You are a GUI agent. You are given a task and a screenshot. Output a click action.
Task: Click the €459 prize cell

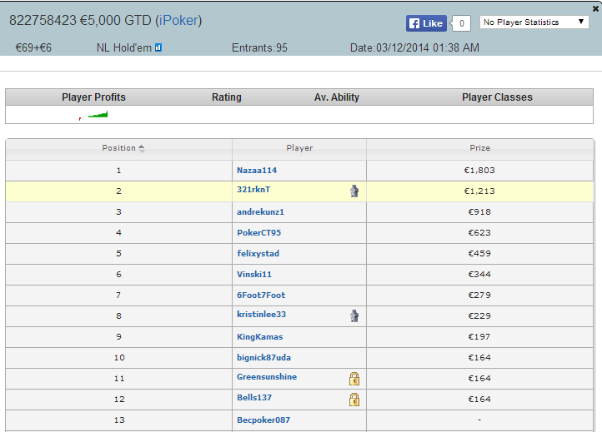coord(479,253)
